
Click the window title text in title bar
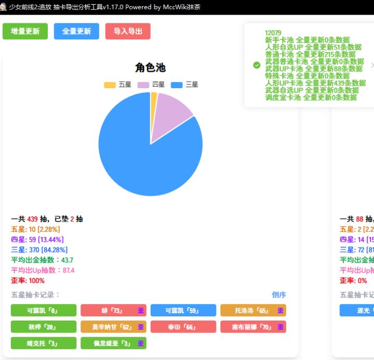click(105, 7)
